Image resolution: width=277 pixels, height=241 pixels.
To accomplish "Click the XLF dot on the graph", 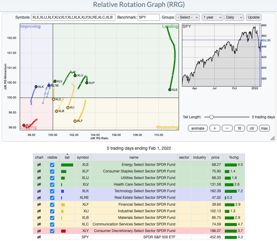I will [75, 121].
